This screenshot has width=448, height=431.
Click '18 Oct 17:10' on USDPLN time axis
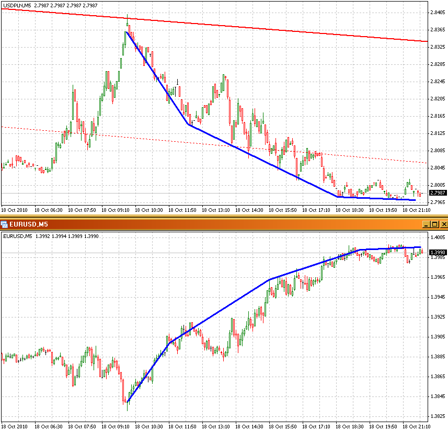316,210
